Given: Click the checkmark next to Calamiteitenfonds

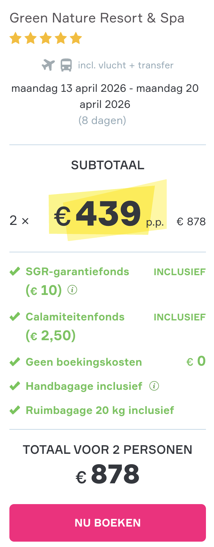Looking at the screenshot, I should point(14,315).
